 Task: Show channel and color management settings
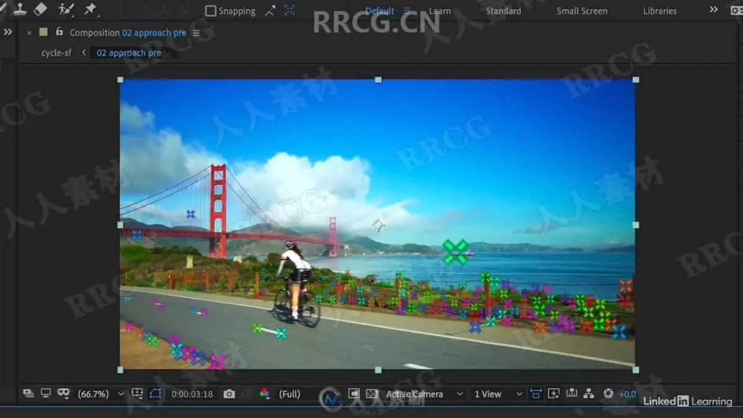point(264,393)
